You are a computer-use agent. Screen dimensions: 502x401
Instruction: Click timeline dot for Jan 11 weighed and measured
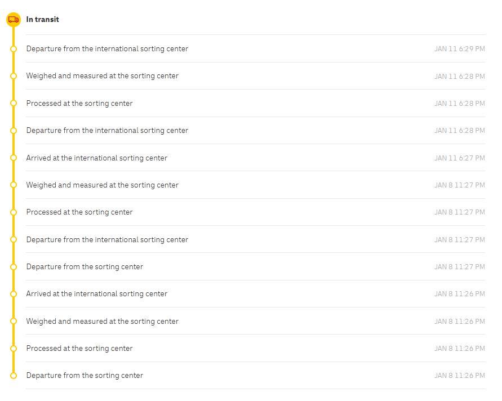click(14, 76)
